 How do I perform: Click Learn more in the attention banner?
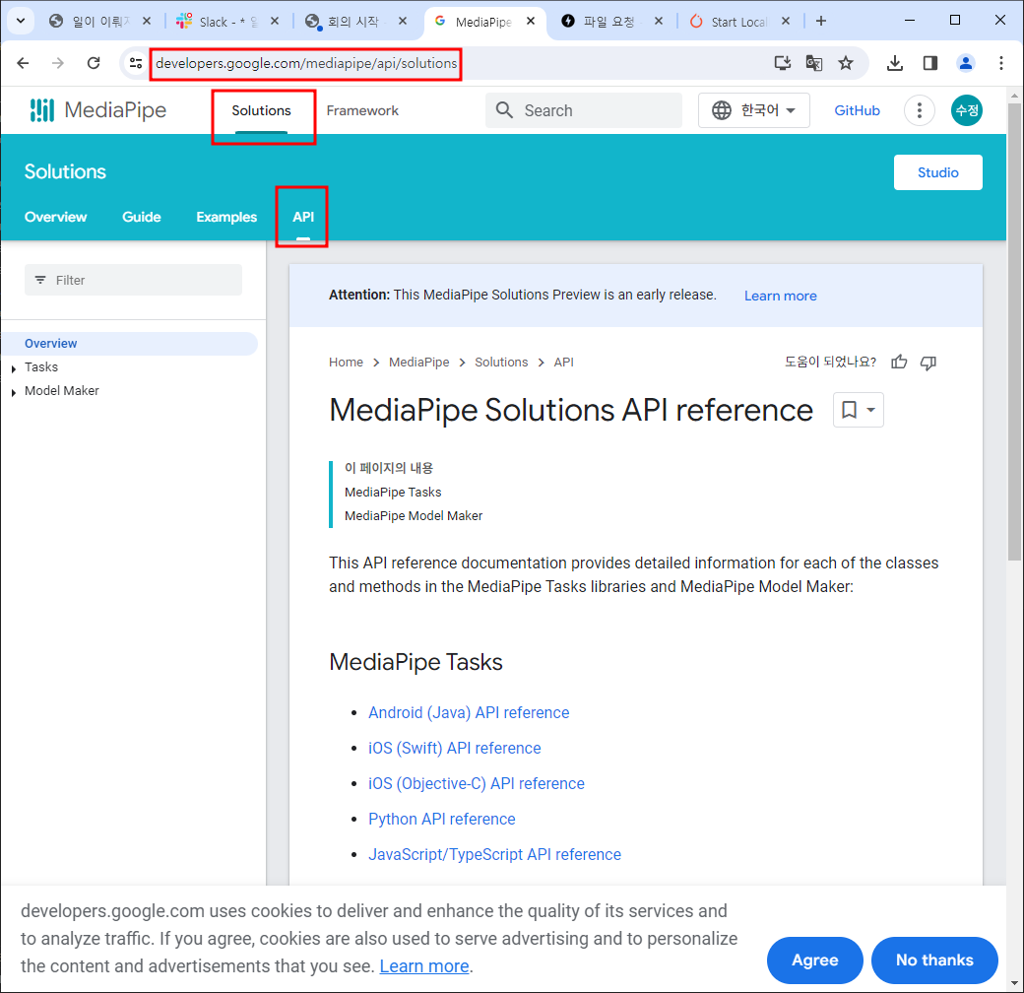point(781,296)
